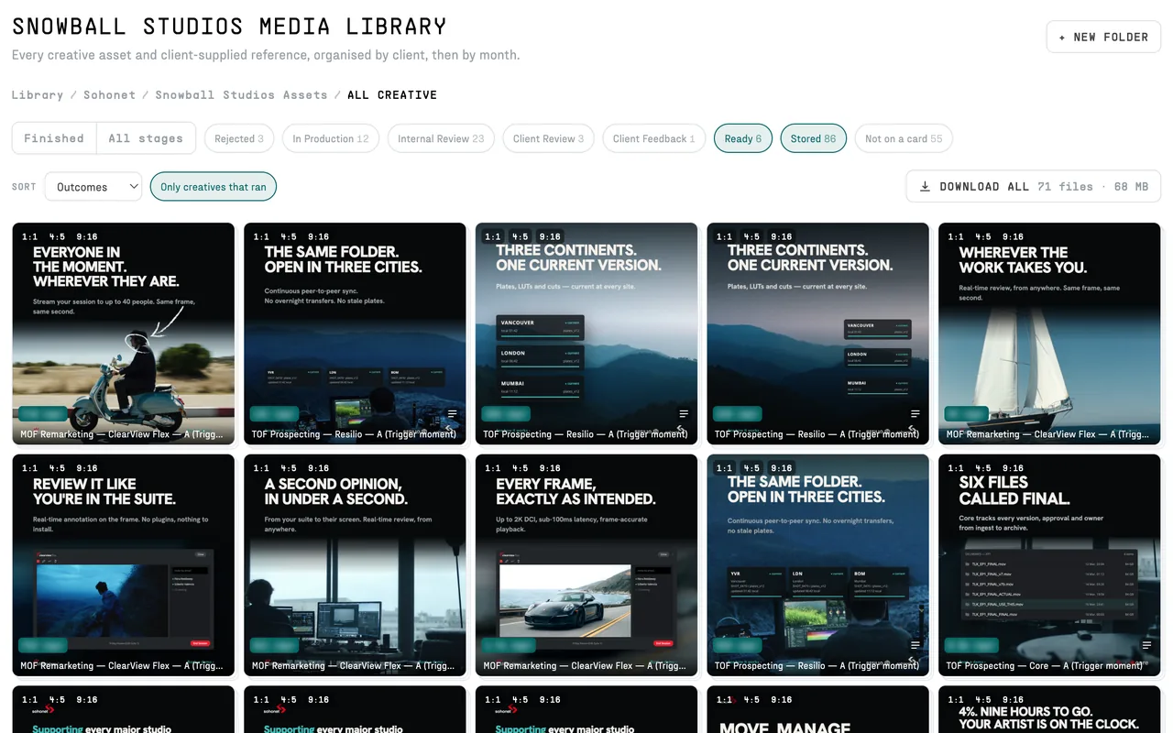Select 4:5 ratio on Move, Manage card
Viewport: 1173px width, 733px height.
click(x=751, y=700)
